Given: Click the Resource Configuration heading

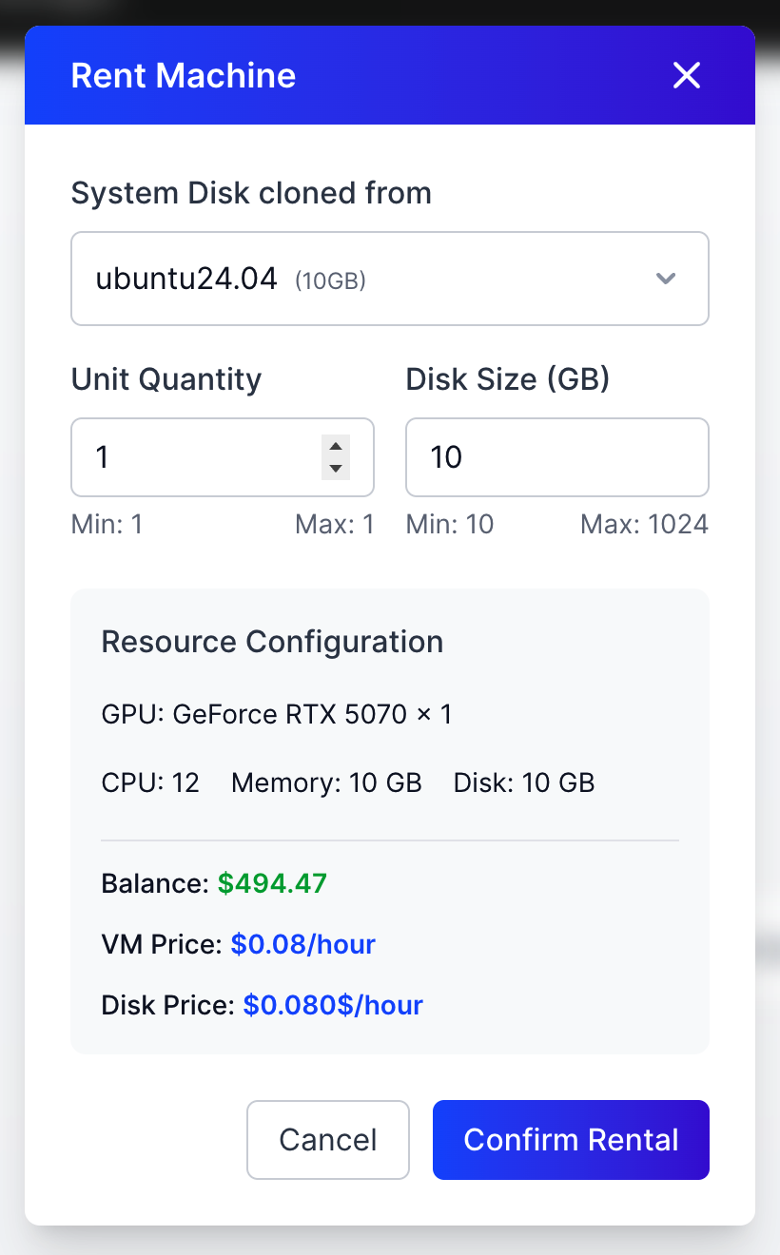Looking at the screenshot, I should point(272,642).
